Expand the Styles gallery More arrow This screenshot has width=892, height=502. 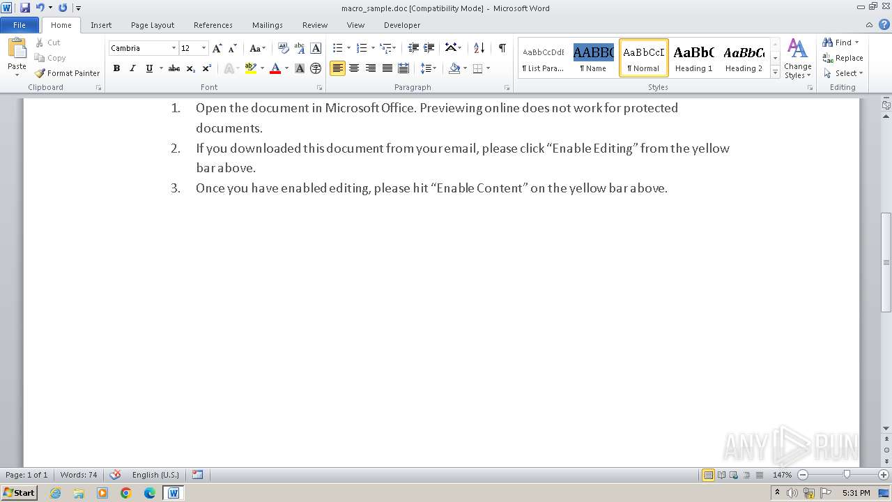[x=775, y=72]
